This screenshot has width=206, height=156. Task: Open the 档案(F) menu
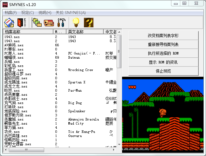coord(10,12)
